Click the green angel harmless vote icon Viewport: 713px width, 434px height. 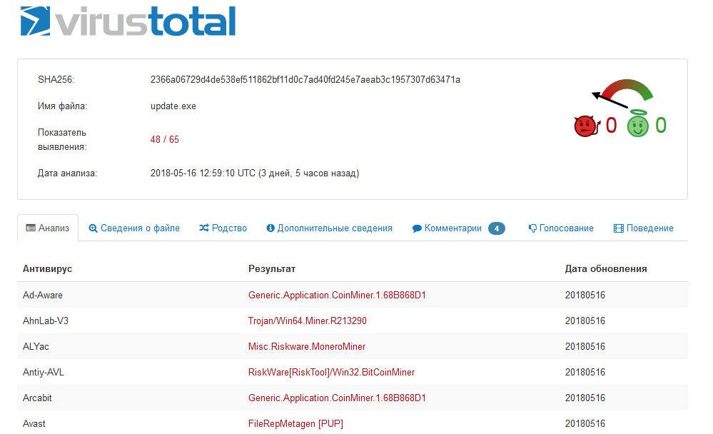click(637, 123)
